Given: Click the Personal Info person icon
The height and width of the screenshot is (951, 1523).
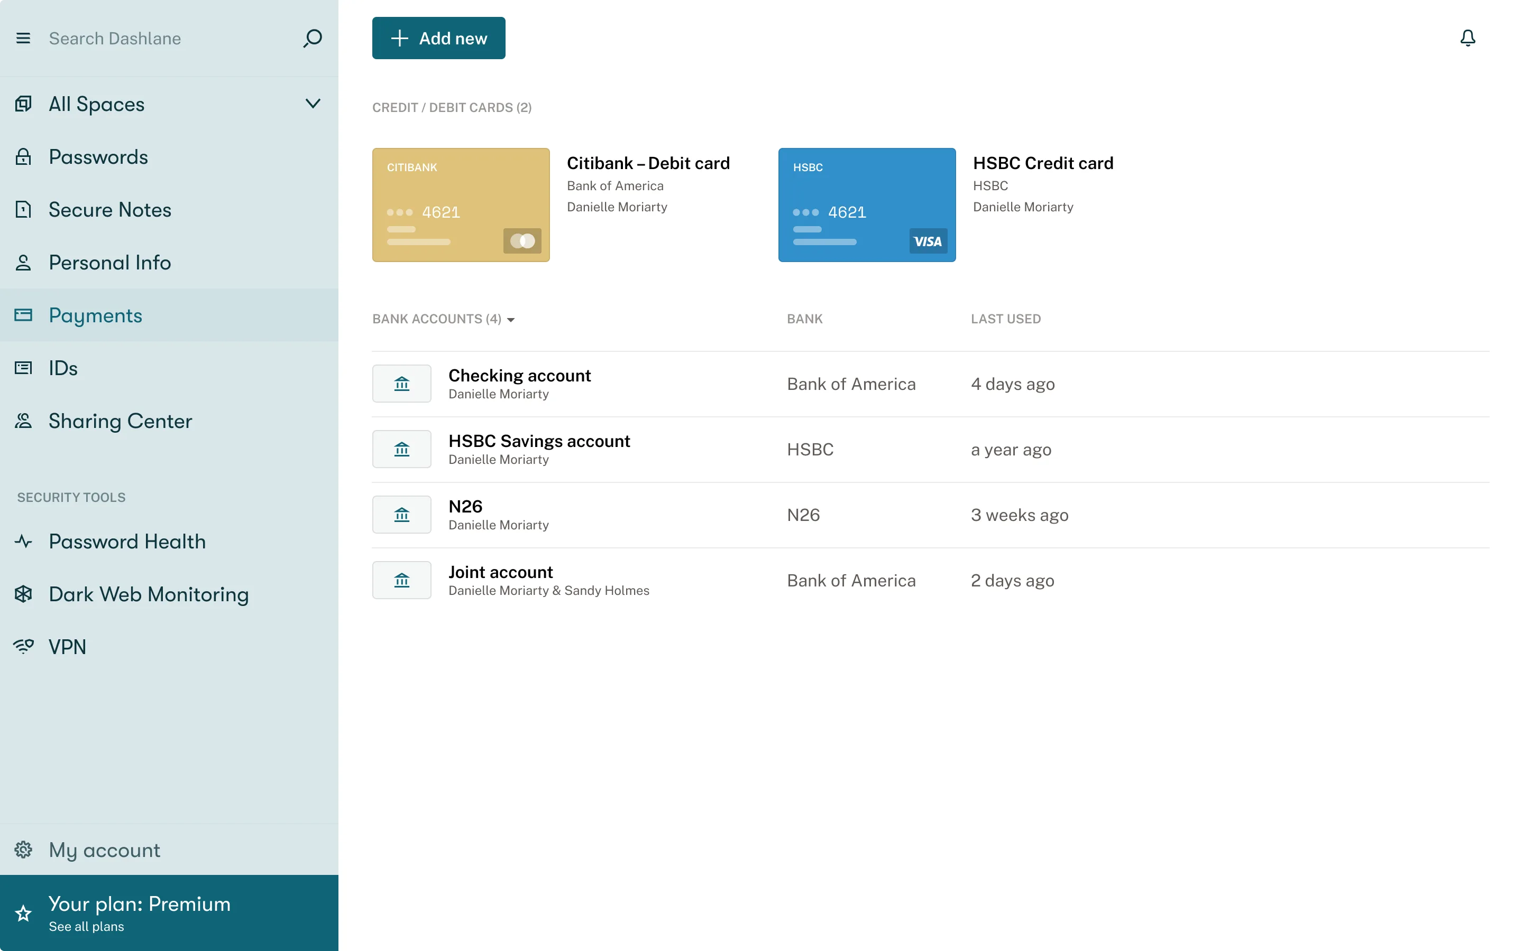Looking at the screenshot, I should tap(23, 262).
